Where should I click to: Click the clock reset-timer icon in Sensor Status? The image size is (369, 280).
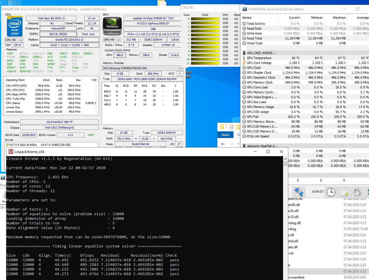pos(331,192)
